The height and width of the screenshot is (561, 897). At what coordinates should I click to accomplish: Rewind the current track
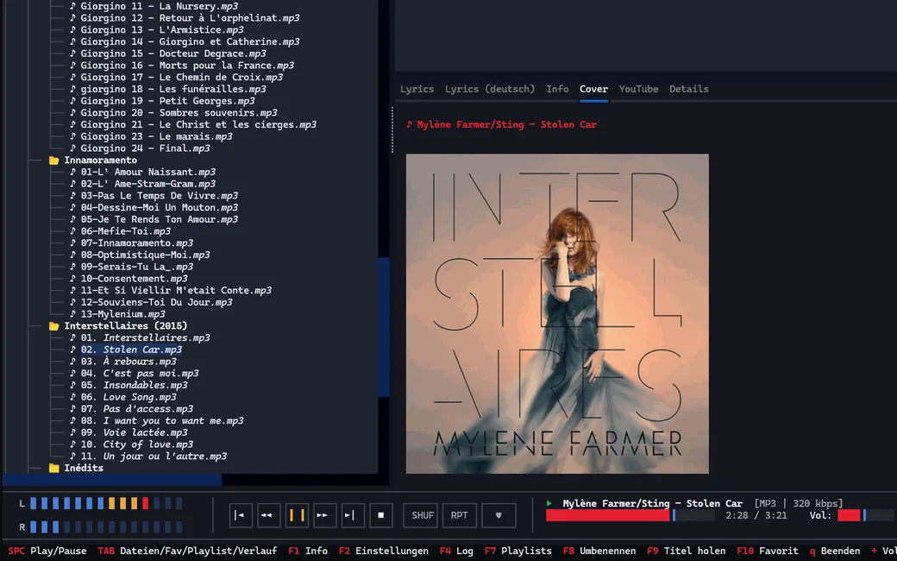click(x=268, y=515)
